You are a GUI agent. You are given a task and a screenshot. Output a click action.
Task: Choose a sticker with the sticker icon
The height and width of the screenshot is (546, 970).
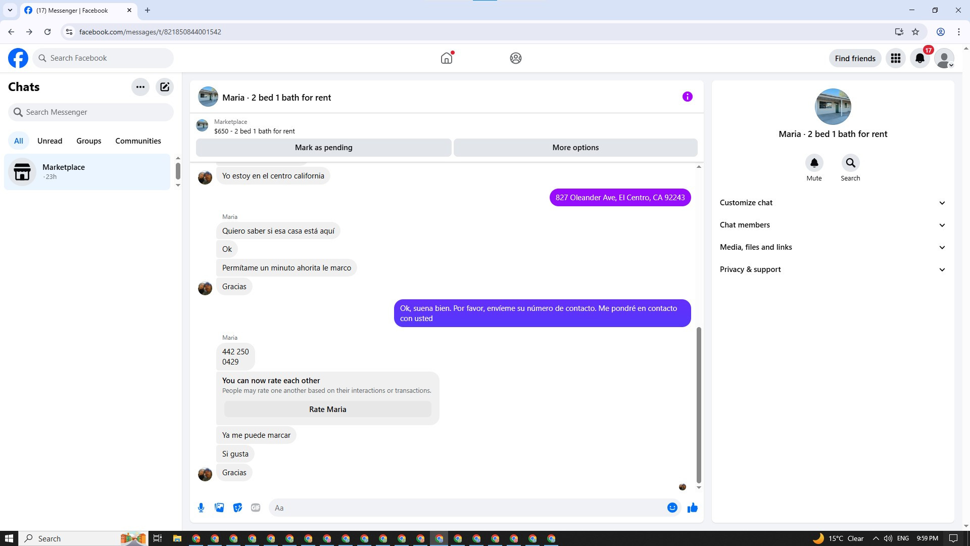(237, 508)
